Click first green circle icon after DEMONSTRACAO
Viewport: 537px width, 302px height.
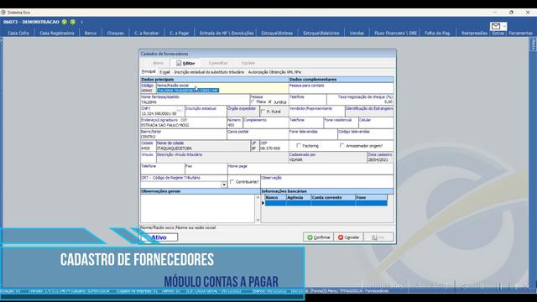(x=65, y=22)
